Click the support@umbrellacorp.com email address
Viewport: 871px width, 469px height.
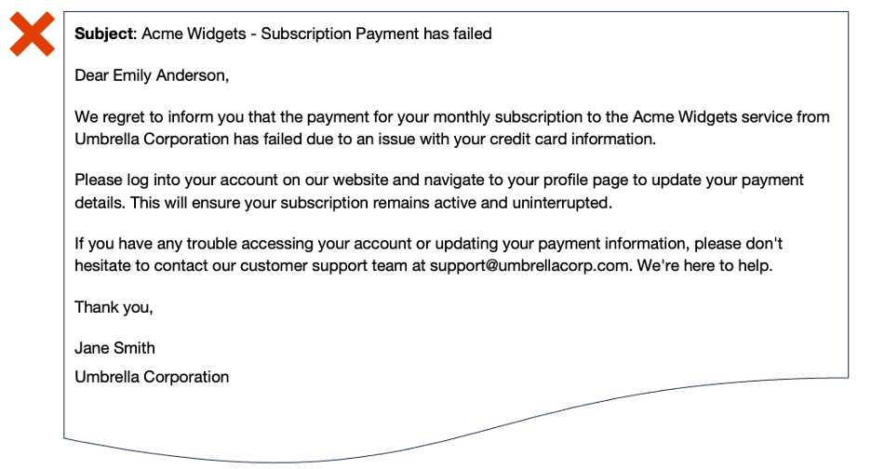click(x=529, y=265)
